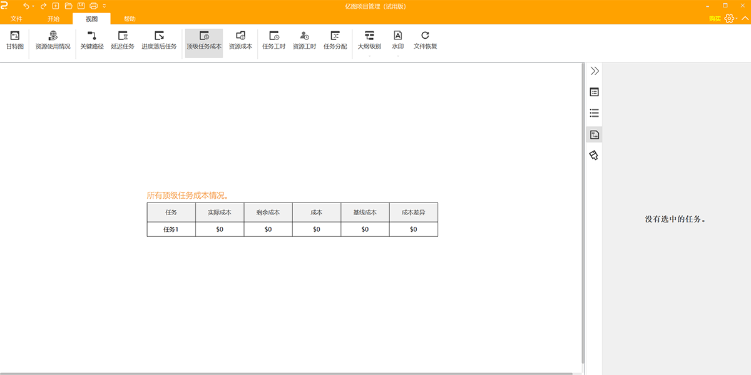
Task: Open the format painter in the sidebar
Action: click(x=593, y=155)
